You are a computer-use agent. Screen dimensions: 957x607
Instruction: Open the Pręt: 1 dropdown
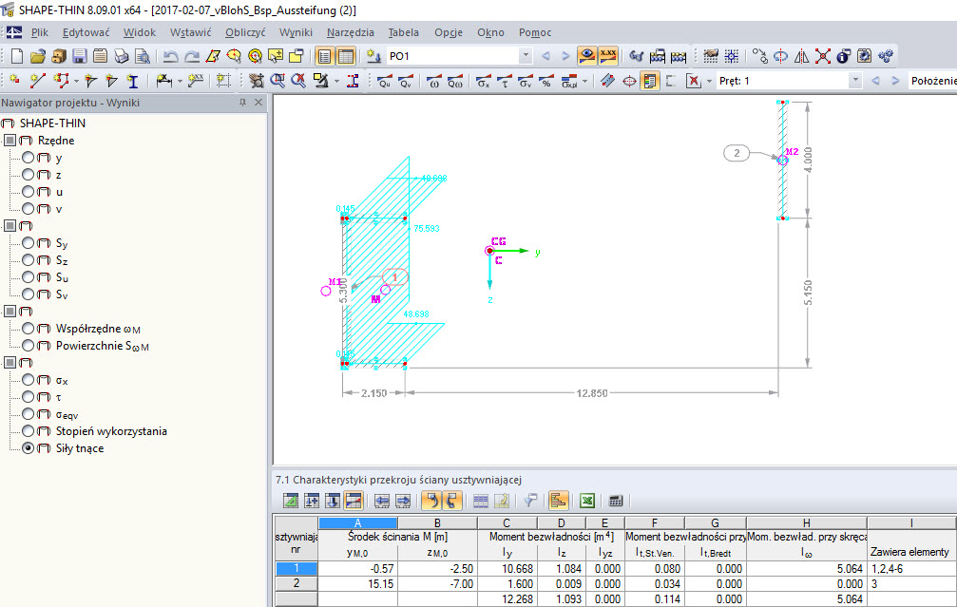click(x=855, y=80)
